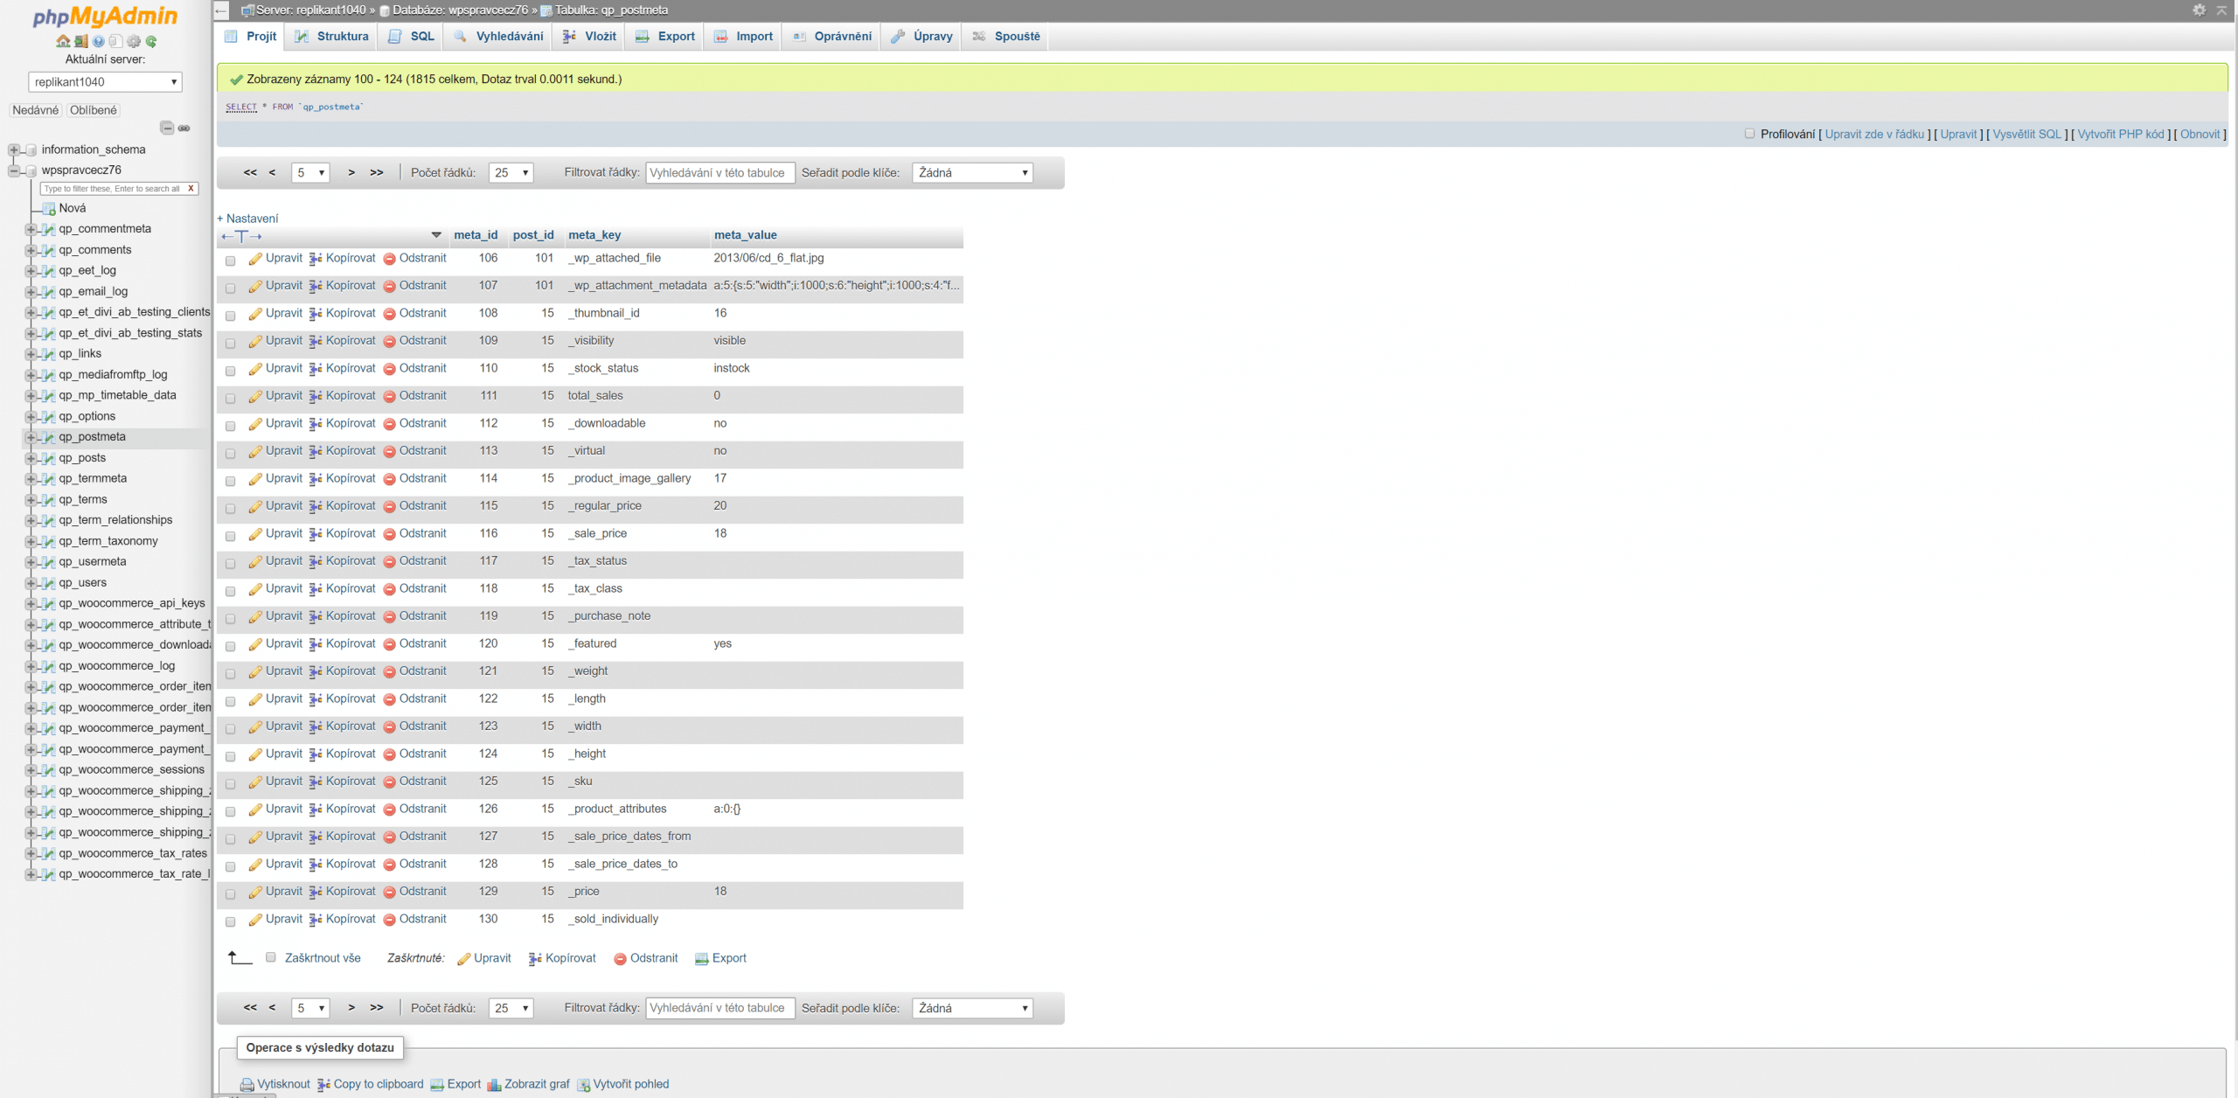
Task: Click the qp_options table icon in tree
Action: click(49, 416)
